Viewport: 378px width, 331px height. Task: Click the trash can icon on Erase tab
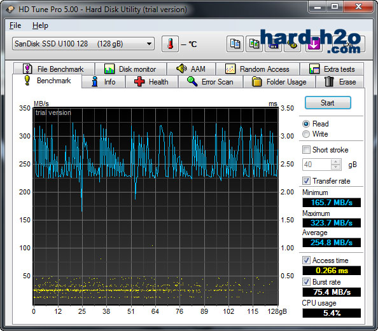(x=329, y=81)
